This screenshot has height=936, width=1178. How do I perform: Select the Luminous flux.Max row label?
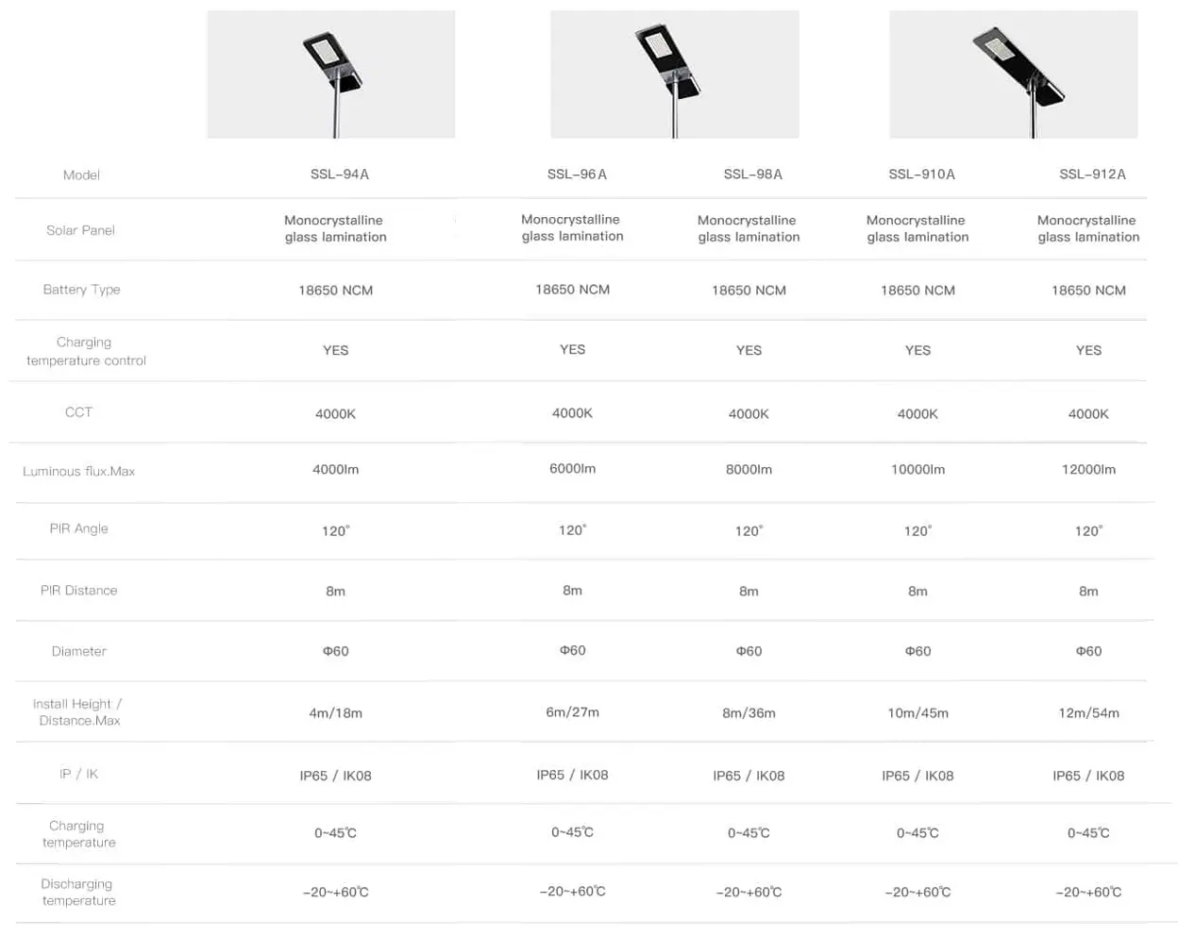click(78, 471)
